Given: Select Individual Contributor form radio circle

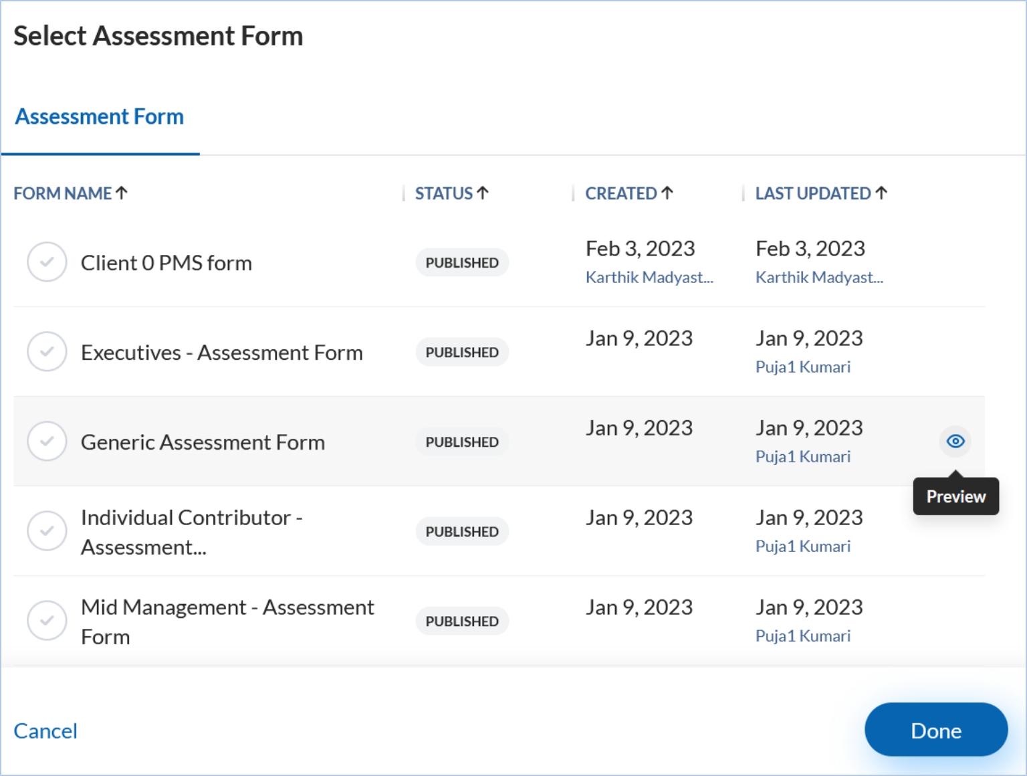Looking at the screenshot, I should pos(47,531).
